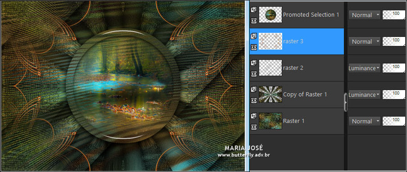Click www.butterfly.adv.br watermark link
Viewport: 407px width, 172px height.
(244, 155)
